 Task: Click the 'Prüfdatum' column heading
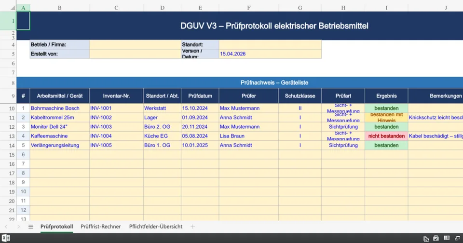tap(200, 96)
